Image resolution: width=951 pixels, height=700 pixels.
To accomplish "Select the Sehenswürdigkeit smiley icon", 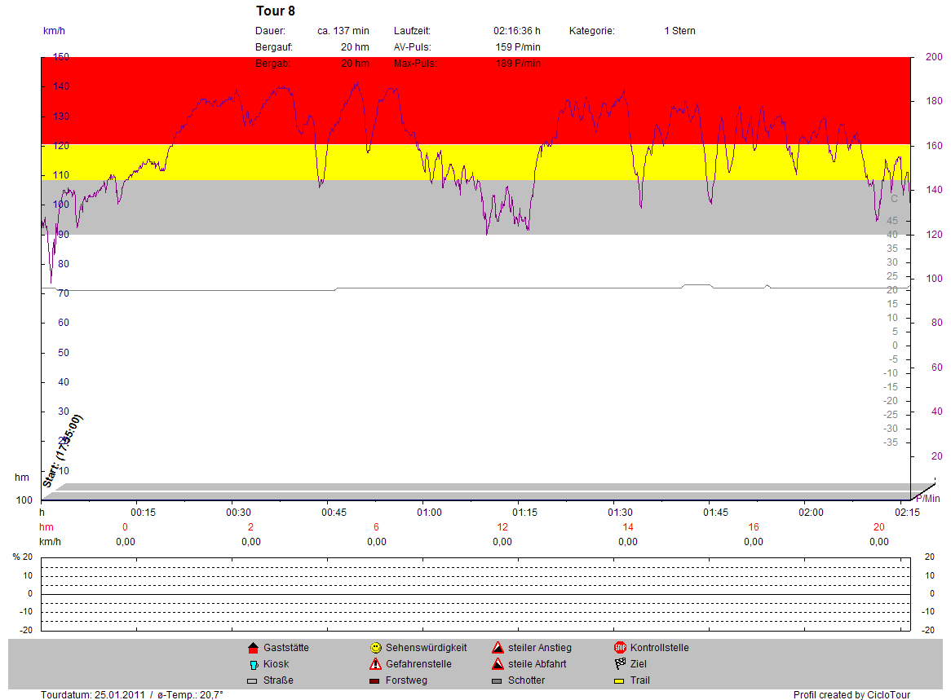I will pyautogui.click(x=375, y=648).
